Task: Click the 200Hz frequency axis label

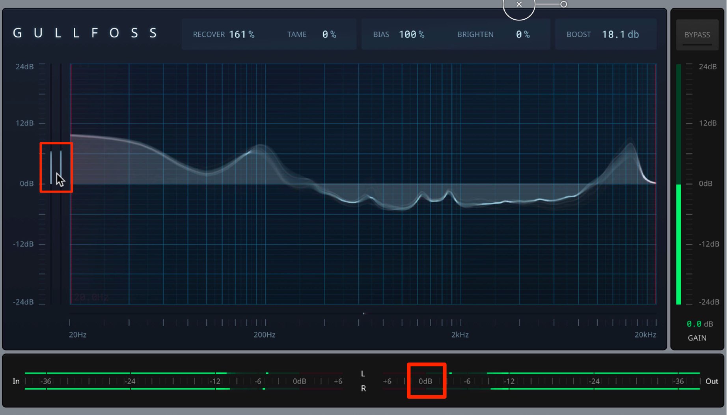Action: pyautogui.click(x=265, y=335)
